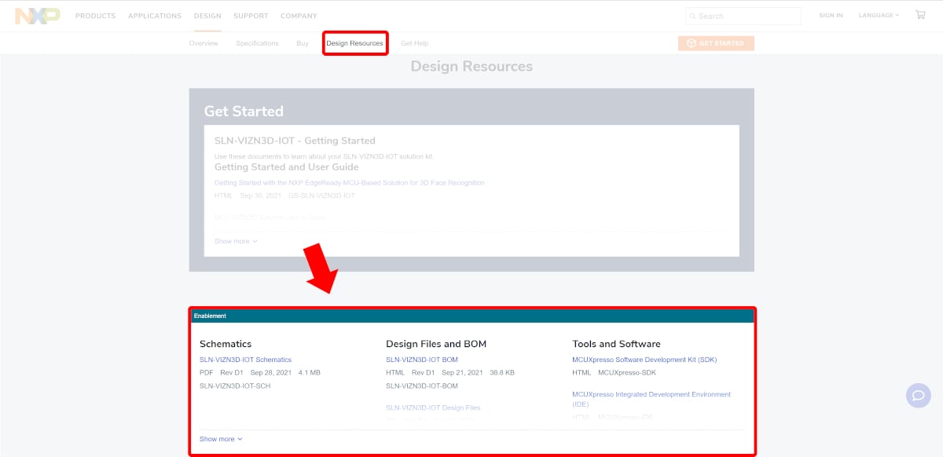
Task: Click the search magnifier icon
Action: coord(692,16)
